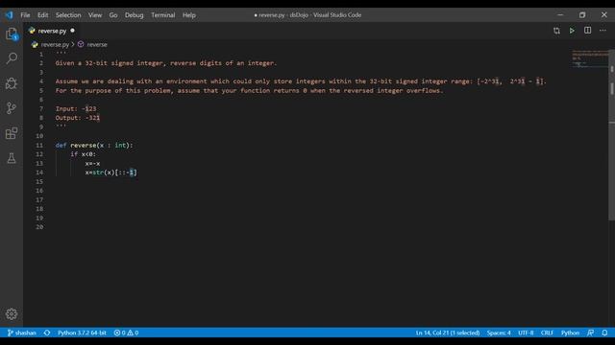
Task: Open errors and warnings status indicator
Action: 126,333
